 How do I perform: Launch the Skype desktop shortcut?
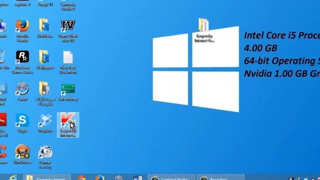click(x=22, y=123)
